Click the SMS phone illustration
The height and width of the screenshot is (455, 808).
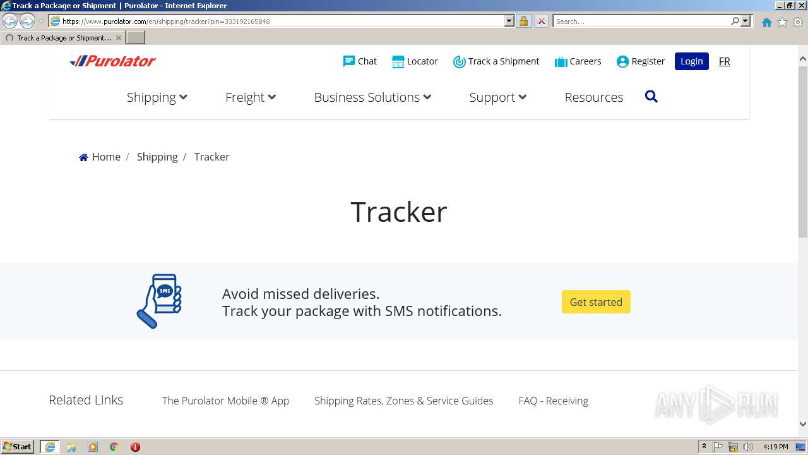(159, 301)
